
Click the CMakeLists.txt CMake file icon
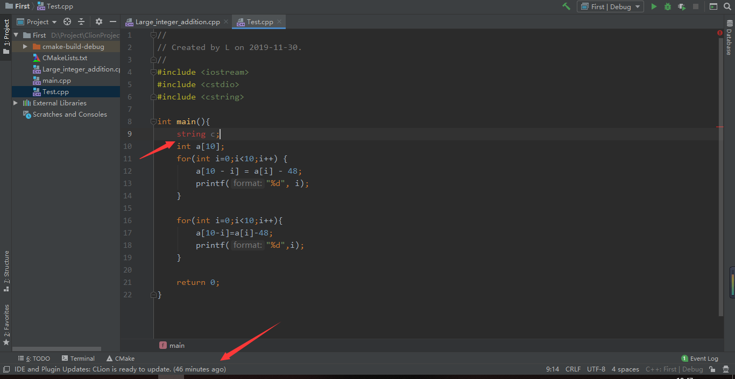[37, 58]
